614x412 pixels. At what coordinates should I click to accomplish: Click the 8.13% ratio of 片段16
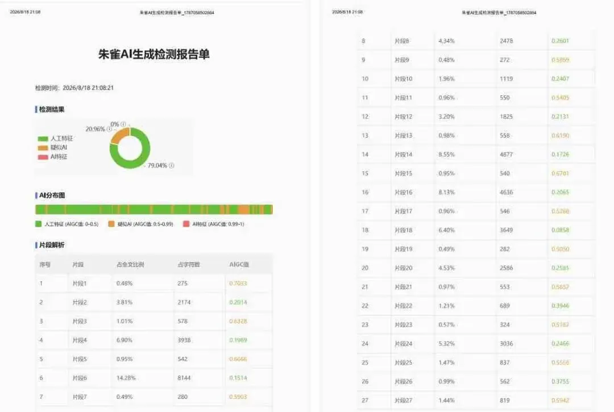coord(446,192)
